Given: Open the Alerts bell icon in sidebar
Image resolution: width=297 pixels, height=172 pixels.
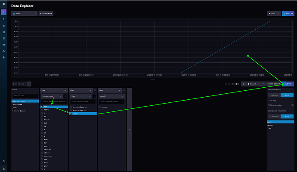Looking at the screenshot, I should coord(4,51).
